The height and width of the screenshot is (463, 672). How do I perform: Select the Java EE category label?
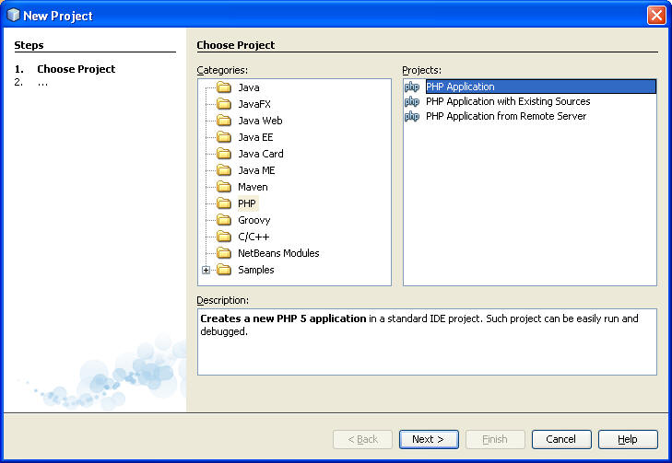(x=255, y=137)
